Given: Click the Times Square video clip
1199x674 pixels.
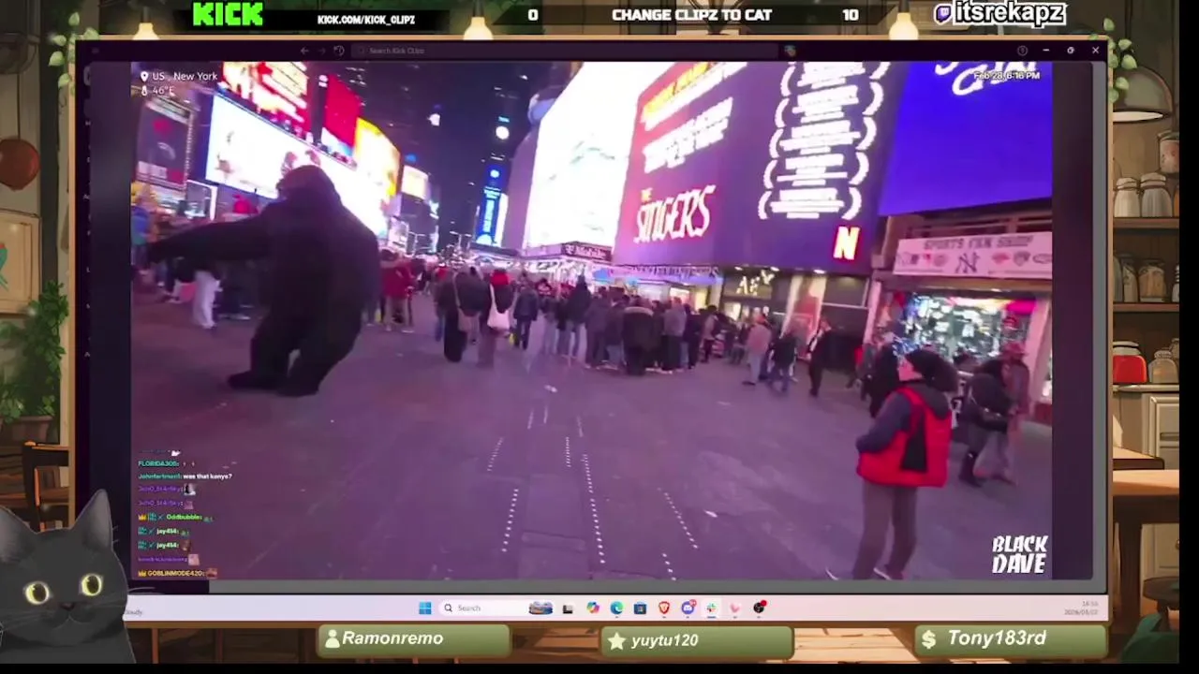Looking at the screenshot, I should point(591,320).
